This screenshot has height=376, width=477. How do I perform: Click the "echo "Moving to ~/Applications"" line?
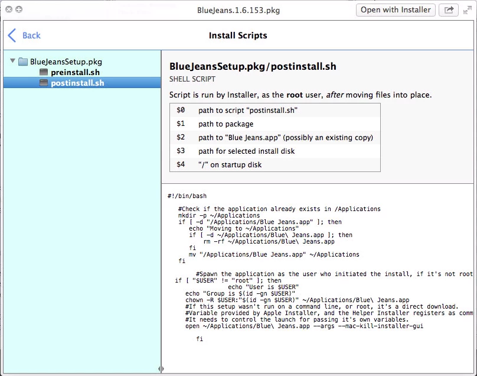click(x=244, y=229)
